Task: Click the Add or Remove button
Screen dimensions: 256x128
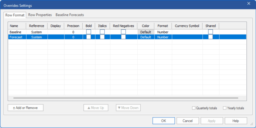Action: pos(25,108)
